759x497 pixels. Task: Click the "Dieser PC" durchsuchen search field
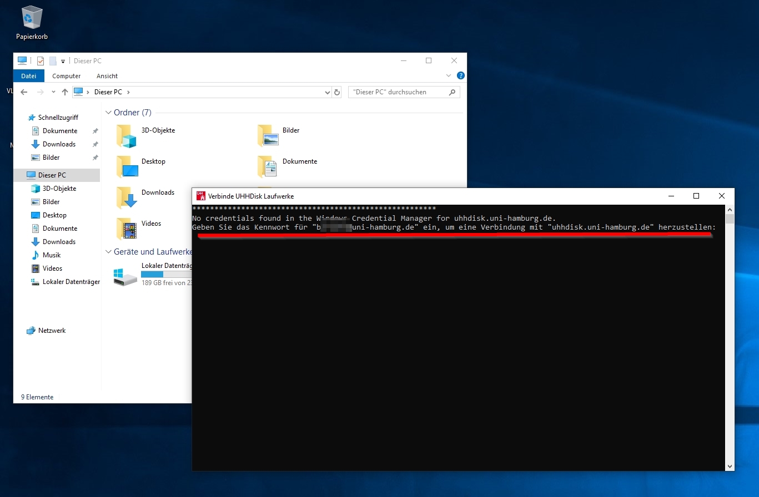[399, 92]
